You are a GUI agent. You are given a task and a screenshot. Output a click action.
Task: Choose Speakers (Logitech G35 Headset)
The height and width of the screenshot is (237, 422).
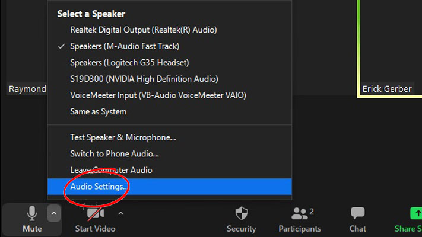coord(129,62)
